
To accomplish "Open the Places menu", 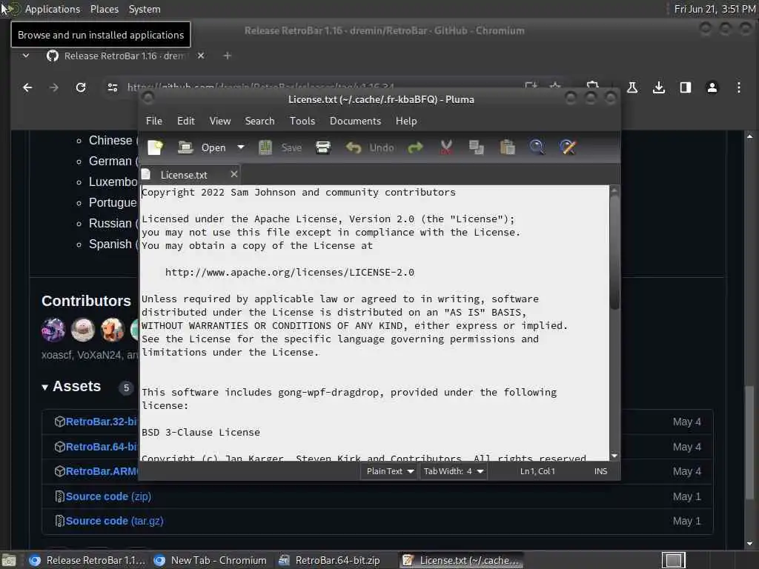I will (x=104, y=9).
